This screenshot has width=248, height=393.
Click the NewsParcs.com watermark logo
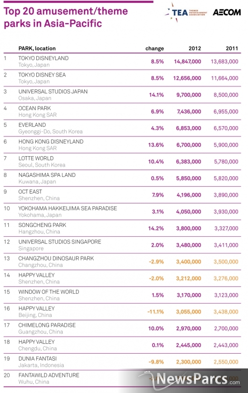pyautogui.click(x=190, y=379)
